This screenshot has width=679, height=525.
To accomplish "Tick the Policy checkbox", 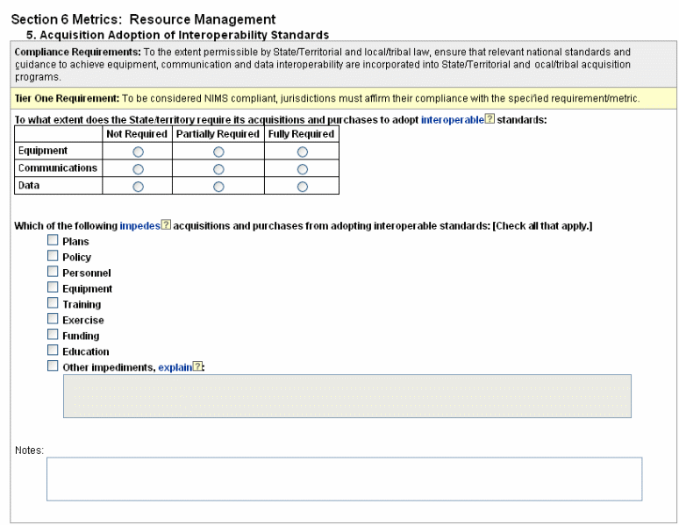I will pyautogui.click(x=53, y=257).
